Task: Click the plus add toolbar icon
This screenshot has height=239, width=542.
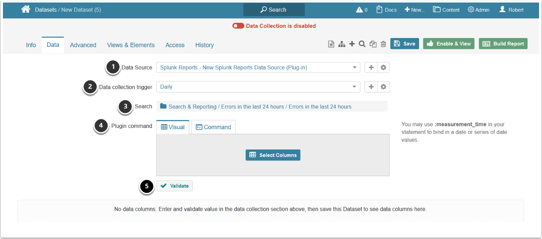Action: click(x=352, y=44)
